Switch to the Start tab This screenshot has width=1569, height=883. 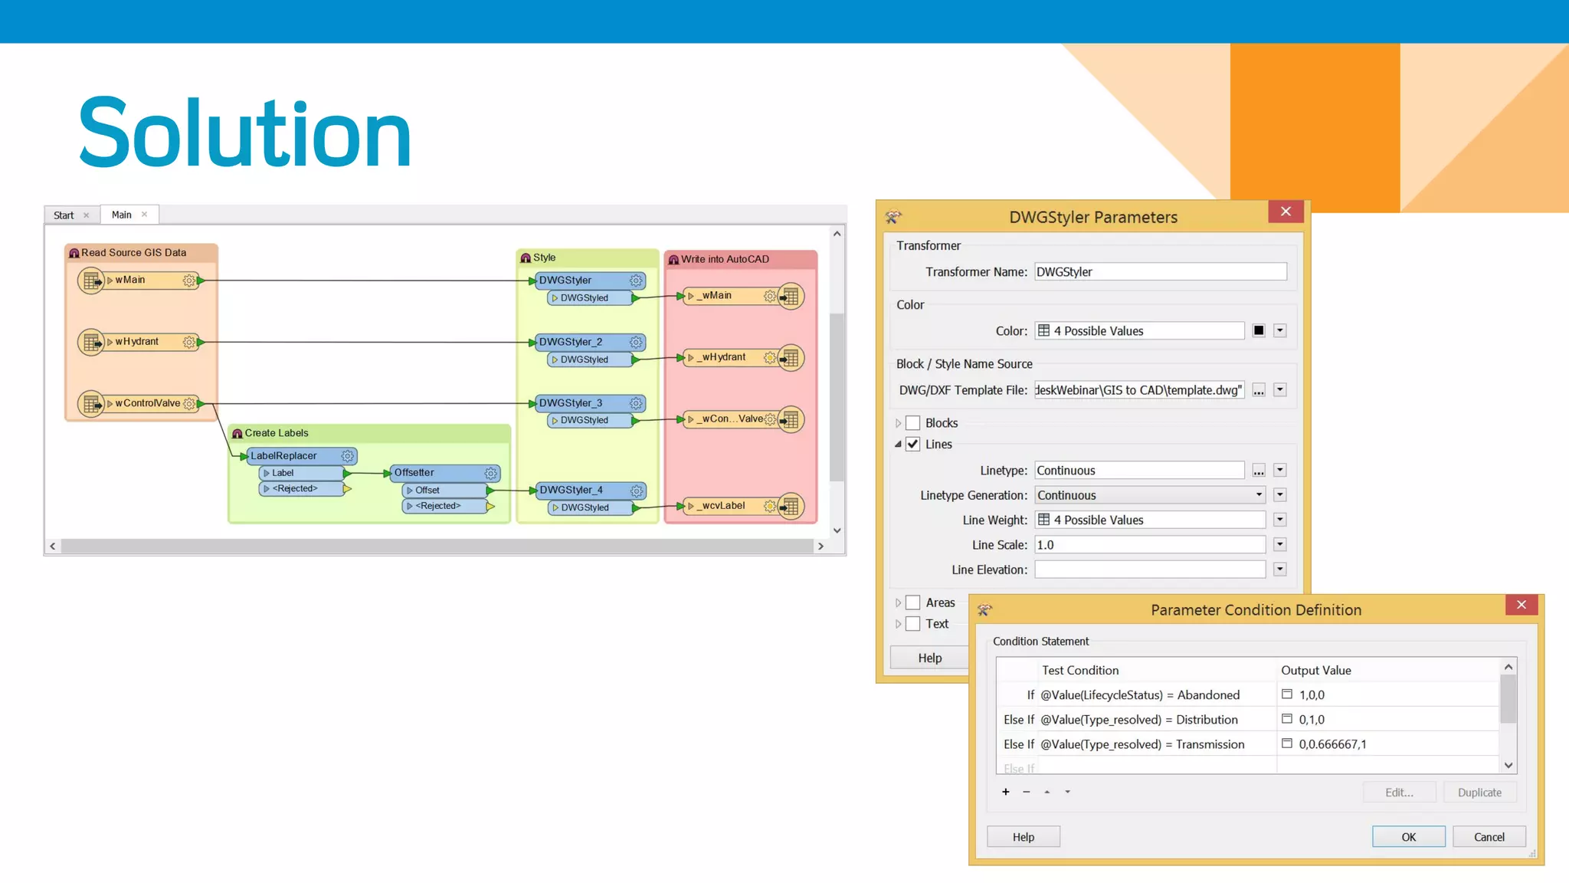point(64,215)
